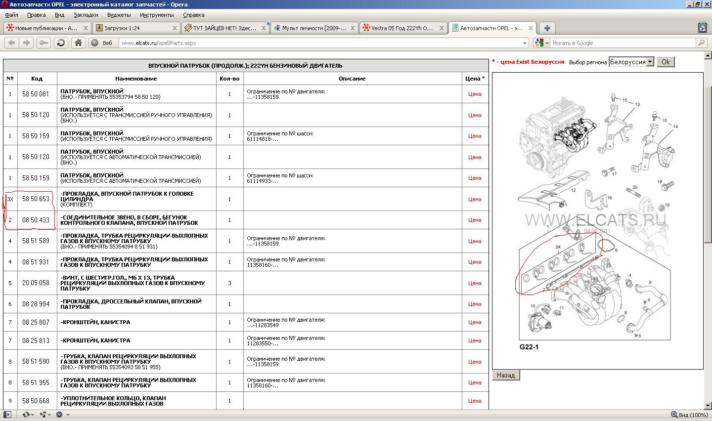This screenshot has height=421, width=712.
Task: Close the ТУТ ЗАЙЦЕВ НЕТ tab
Action: pyautogui.click(x=264, y=28)
